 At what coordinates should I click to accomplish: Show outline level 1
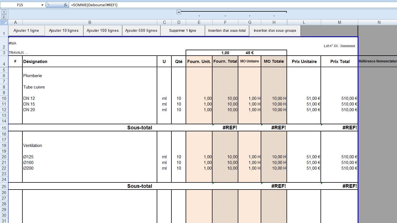click(x=4, y=12)
